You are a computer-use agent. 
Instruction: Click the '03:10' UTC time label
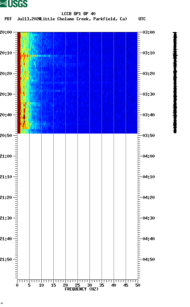[149, 53]
